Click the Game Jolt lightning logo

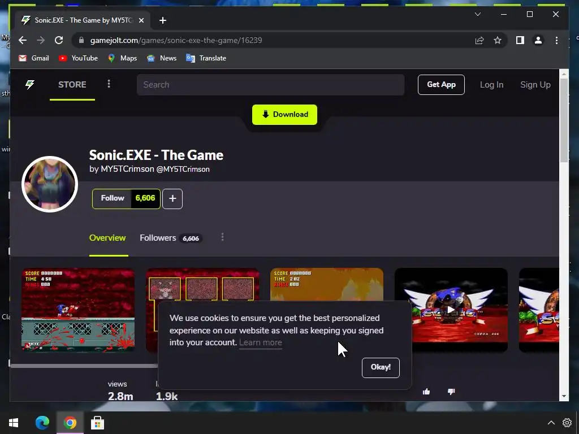30,85
